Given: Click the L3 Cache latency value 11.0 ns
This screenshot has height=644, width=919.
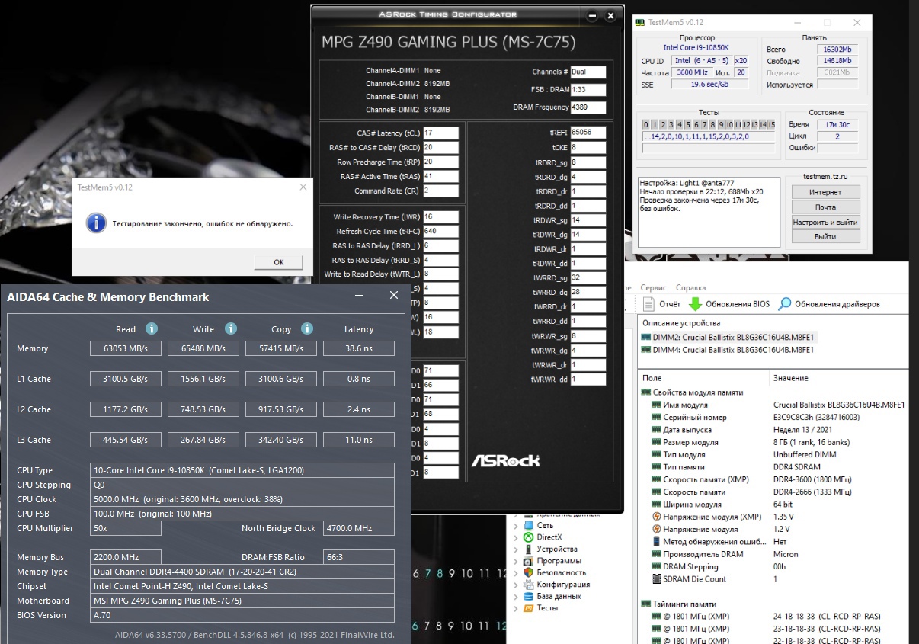Looking at the screenshot, I should coord(359,440).
